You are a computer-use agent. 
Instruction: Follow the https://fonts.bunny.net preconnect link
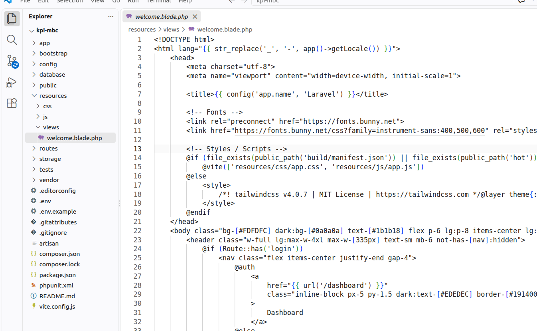(349, 121)
